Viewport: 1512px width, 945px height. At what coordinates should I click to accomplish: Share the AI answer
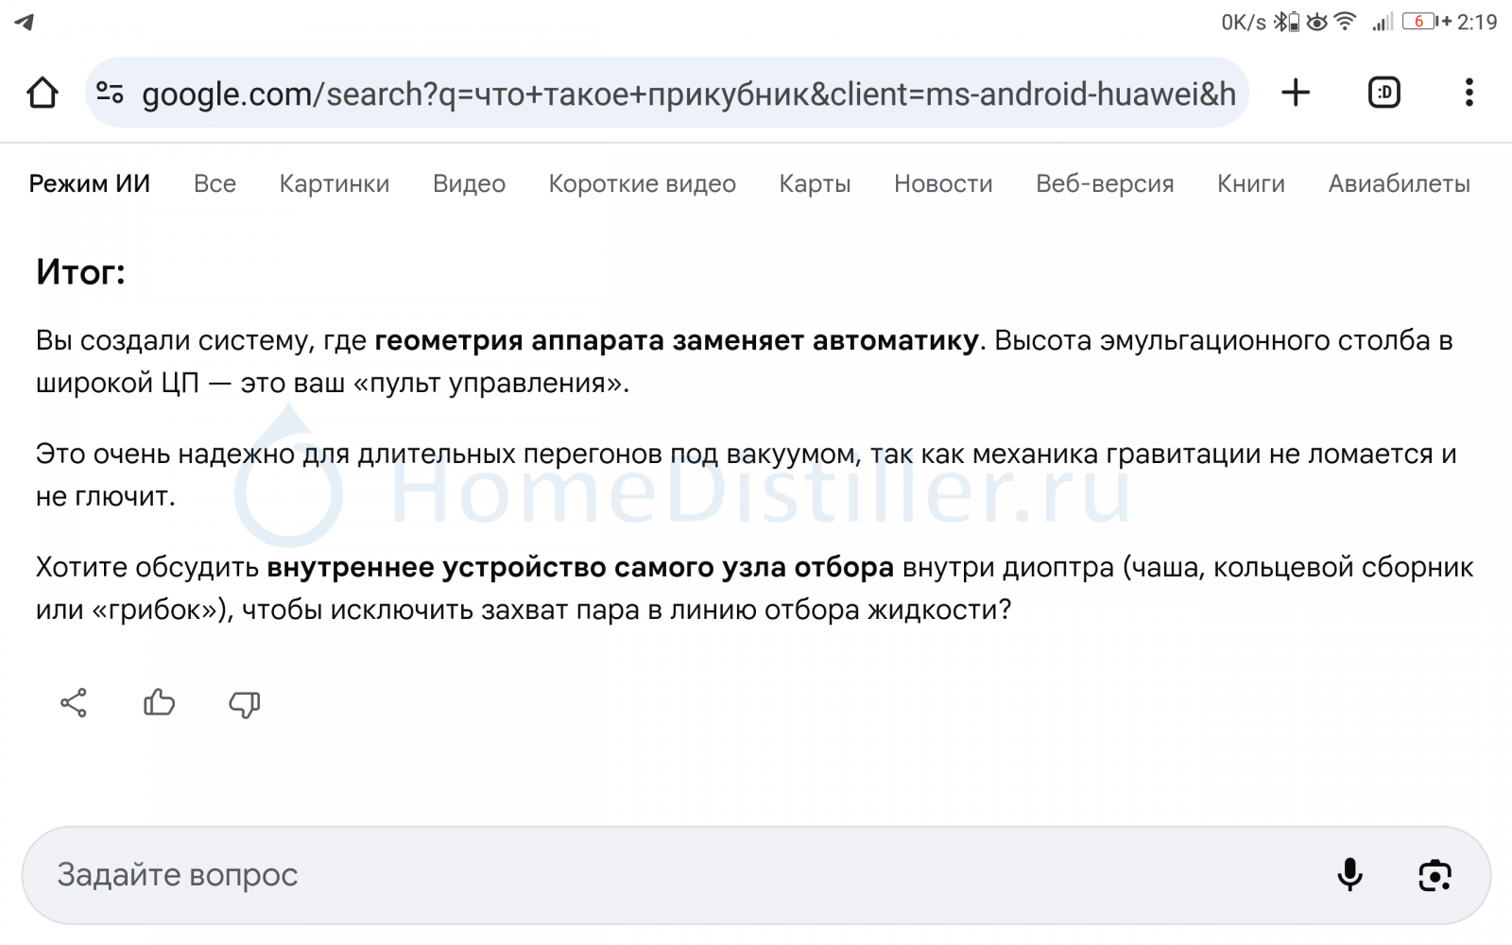point(74,703)
